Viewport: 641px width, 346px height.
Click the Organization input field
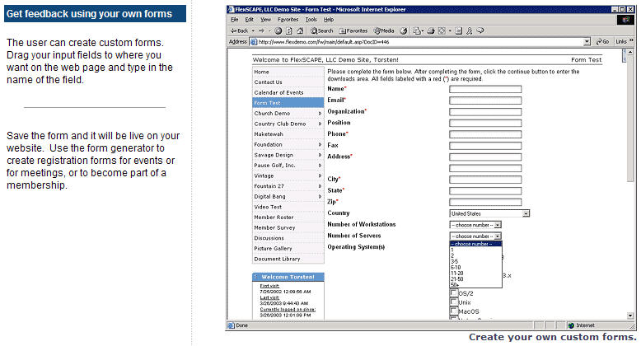485,112
